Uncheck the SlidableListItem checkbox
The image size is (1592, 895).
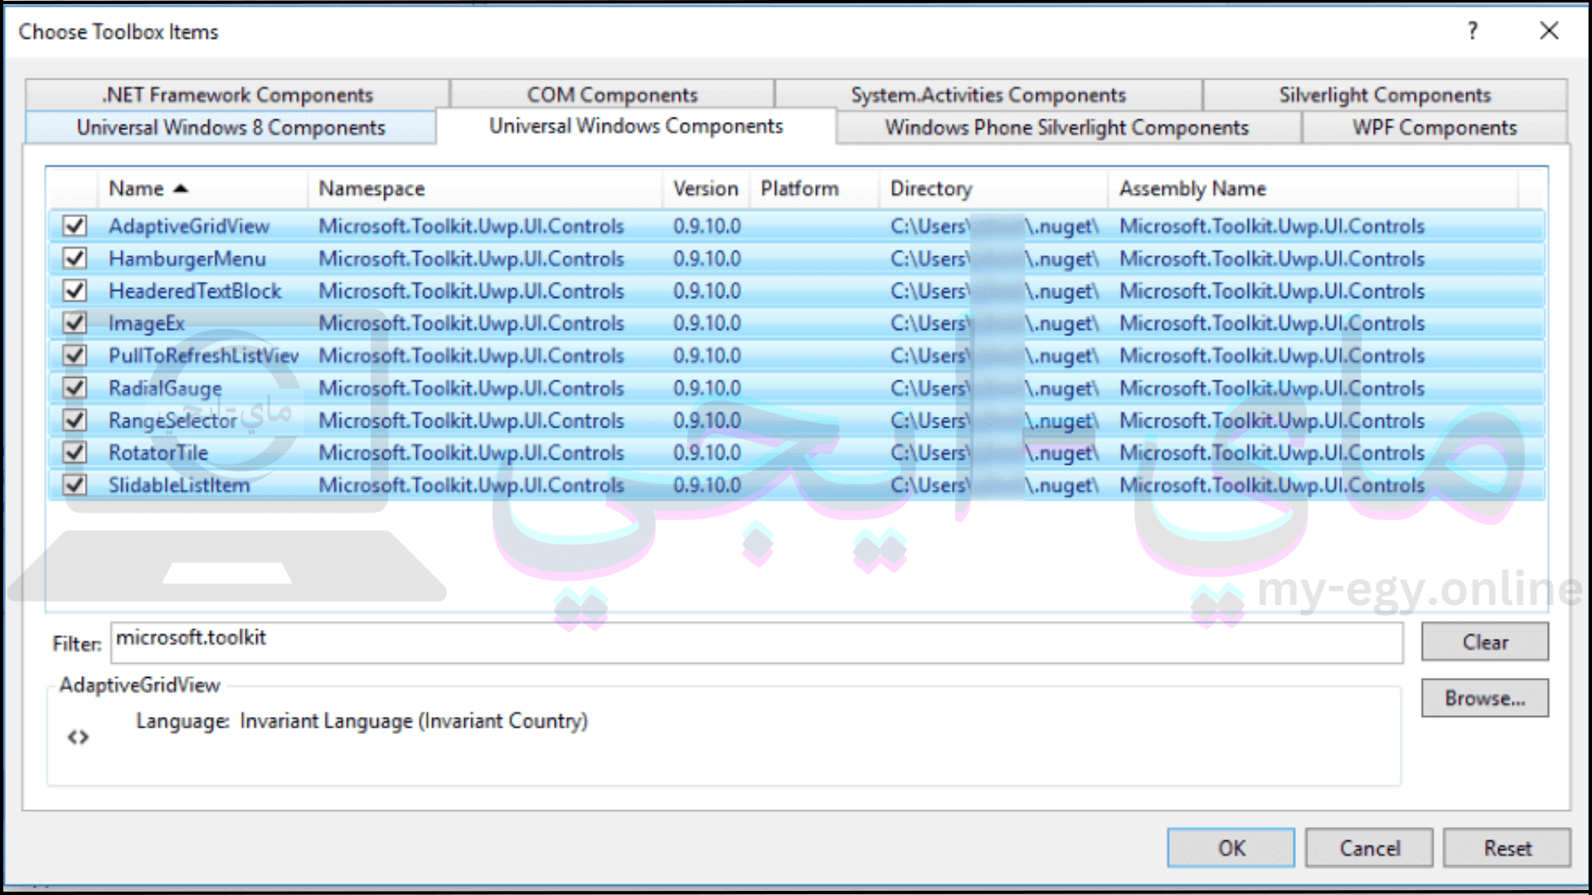click(75, 485)
